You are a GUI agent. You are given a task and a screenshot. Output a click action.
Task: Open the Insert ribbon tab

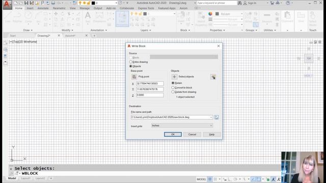[30, 8]
